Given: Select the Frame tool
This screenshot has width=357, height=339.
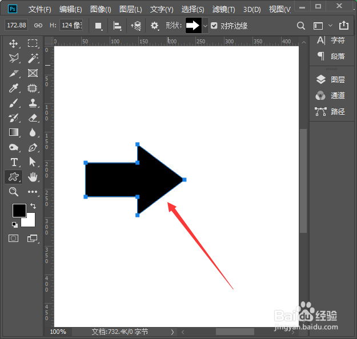Looking at the screenshot, I should point(33,73).
